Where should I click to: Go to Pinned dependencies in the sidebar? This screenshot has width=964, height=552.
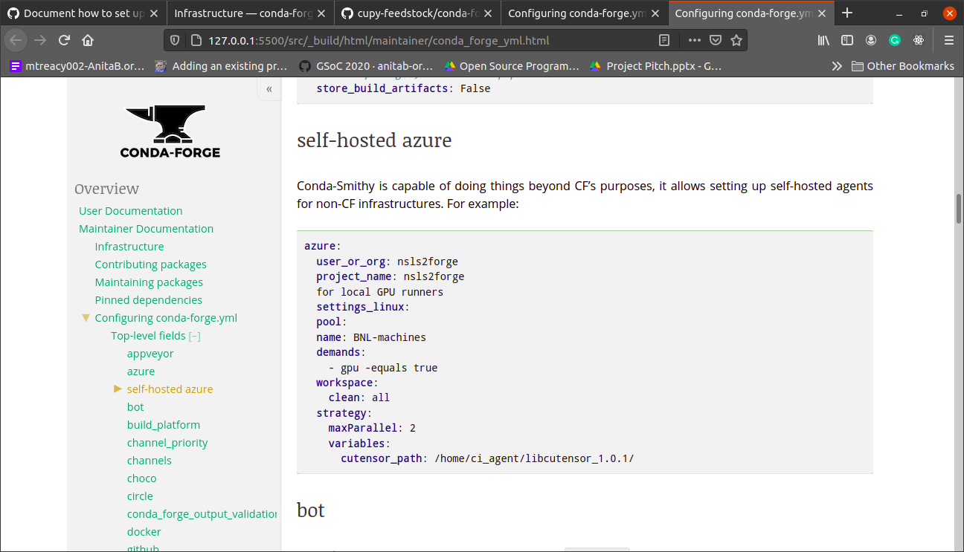click(x=149, y=300)
